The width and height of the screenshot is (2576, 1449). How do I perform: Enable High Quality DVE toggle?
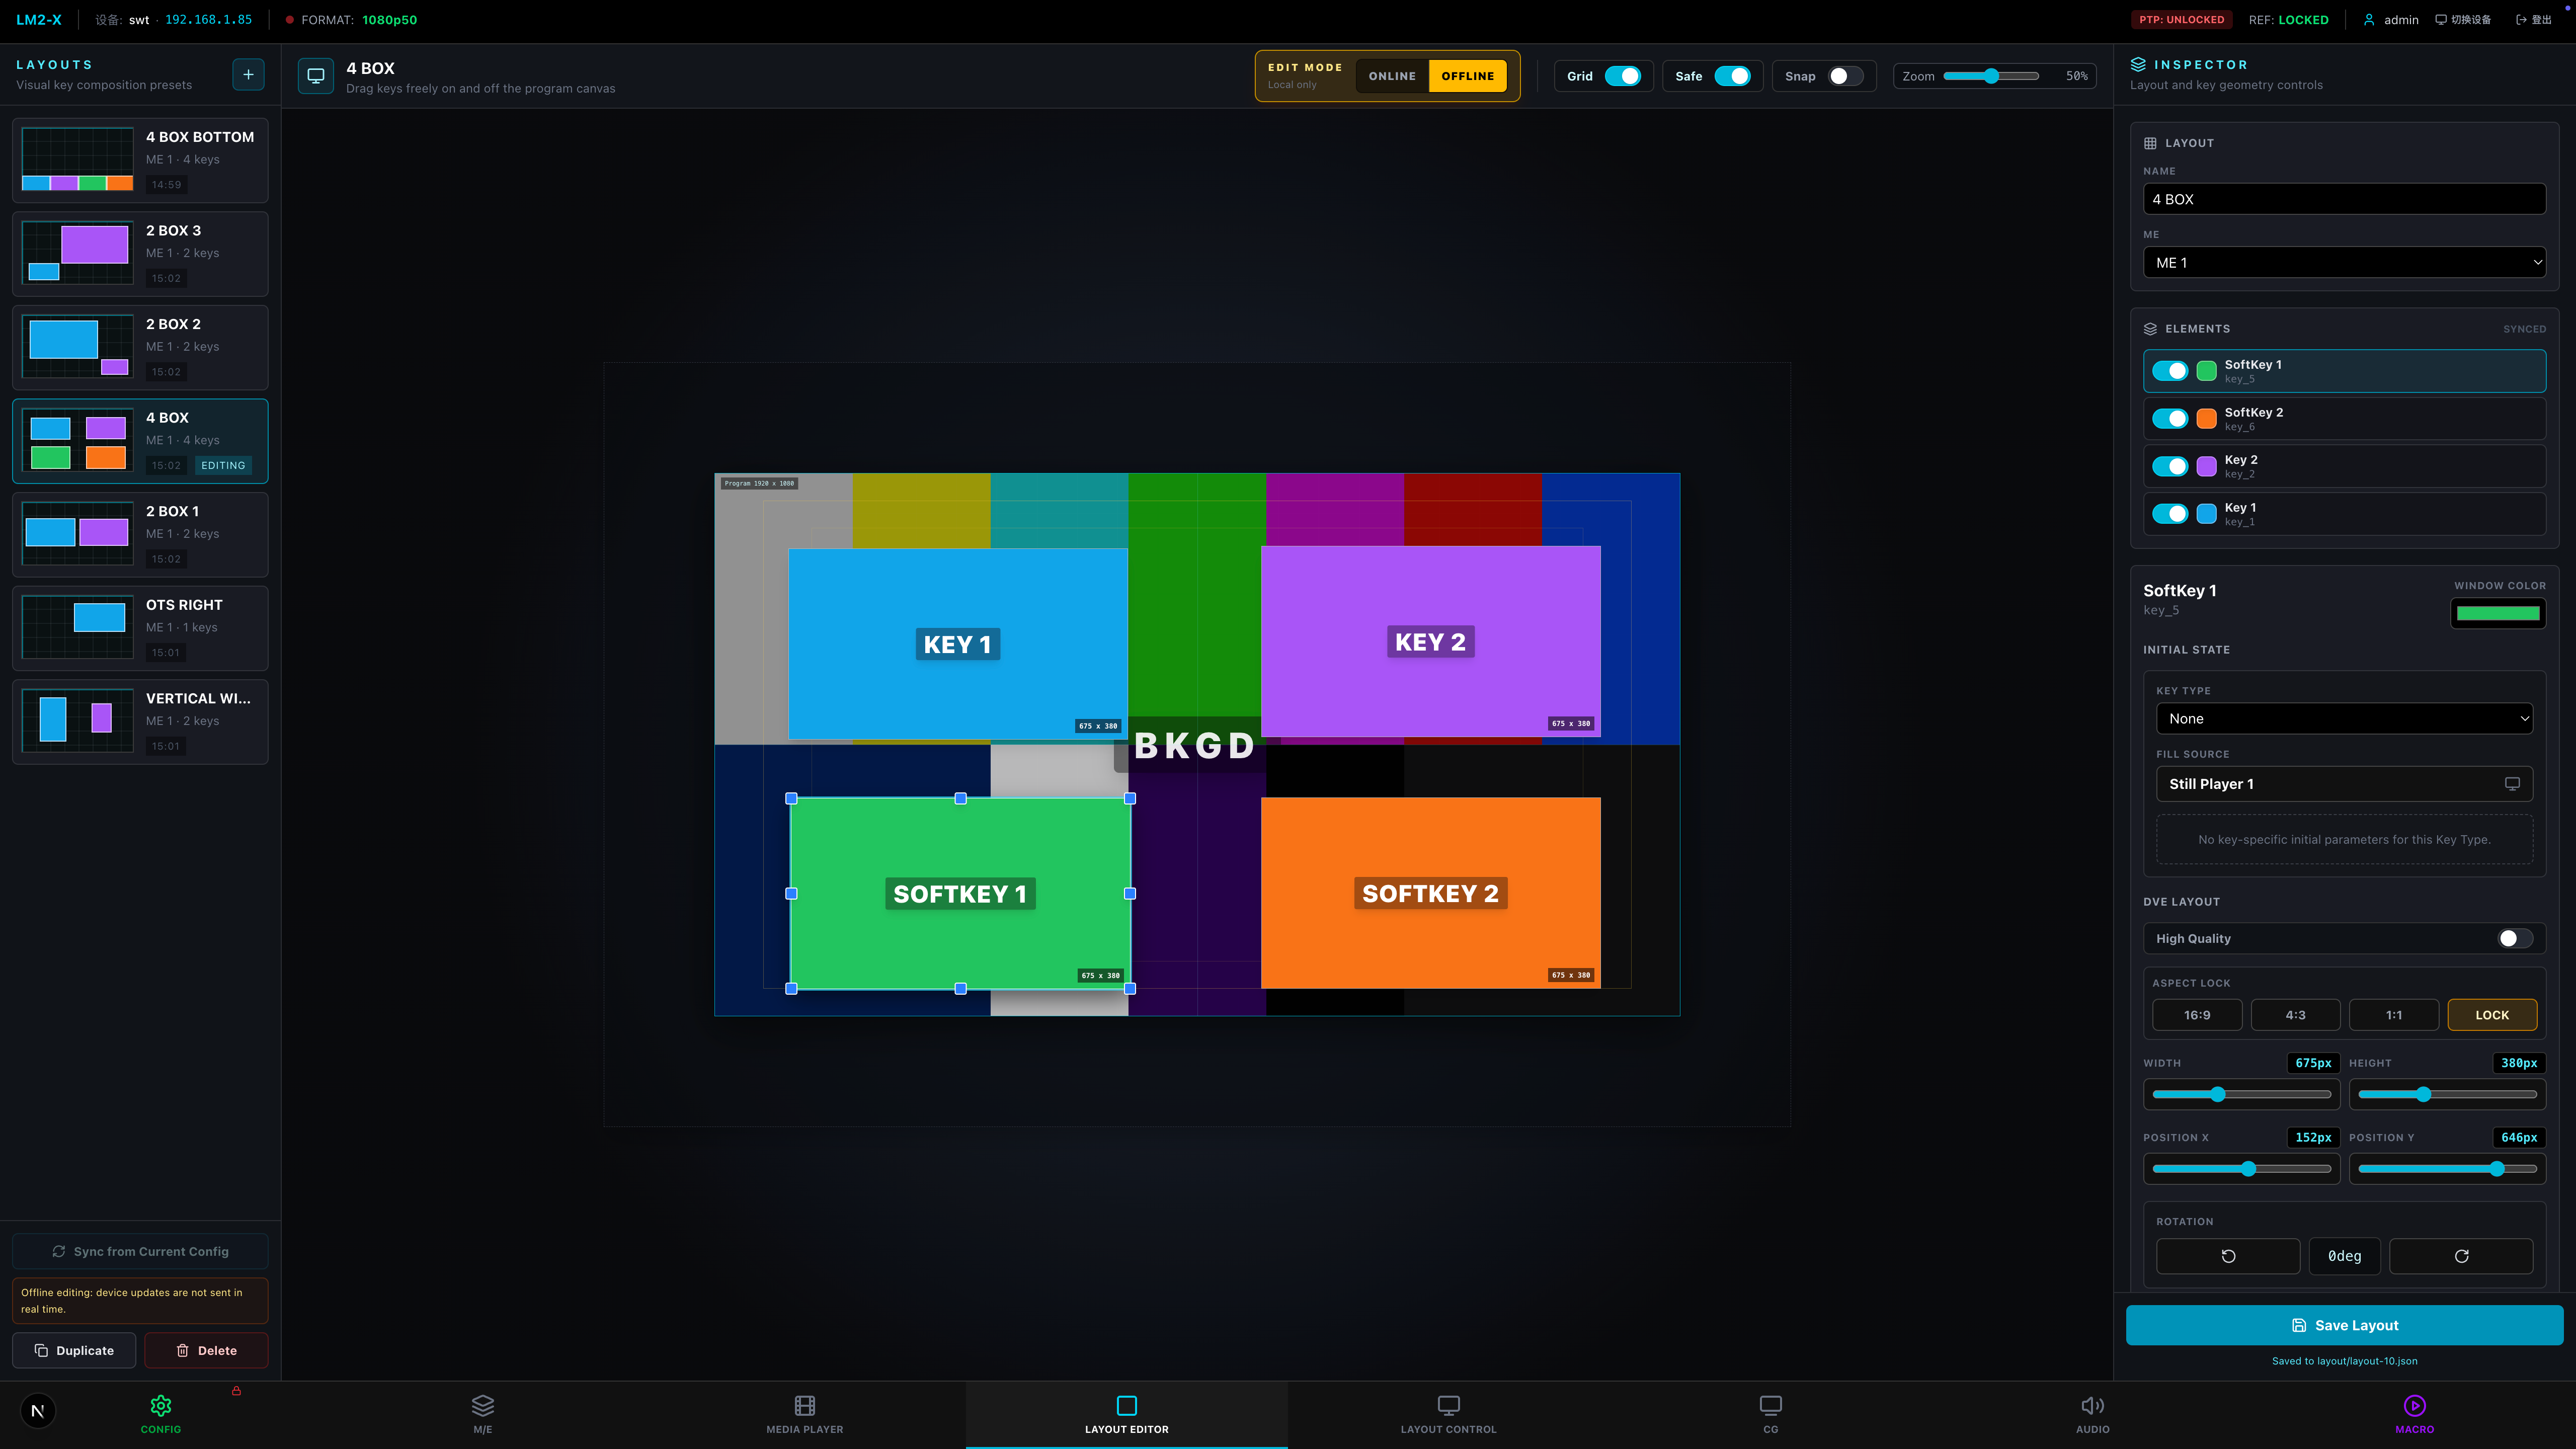(2515, 938)
